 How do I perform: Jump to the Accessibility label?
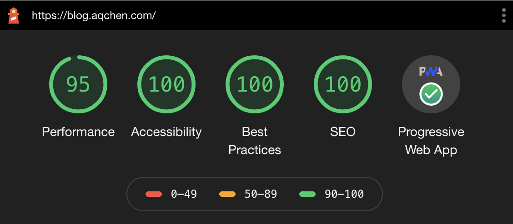[x=166, y=132]
